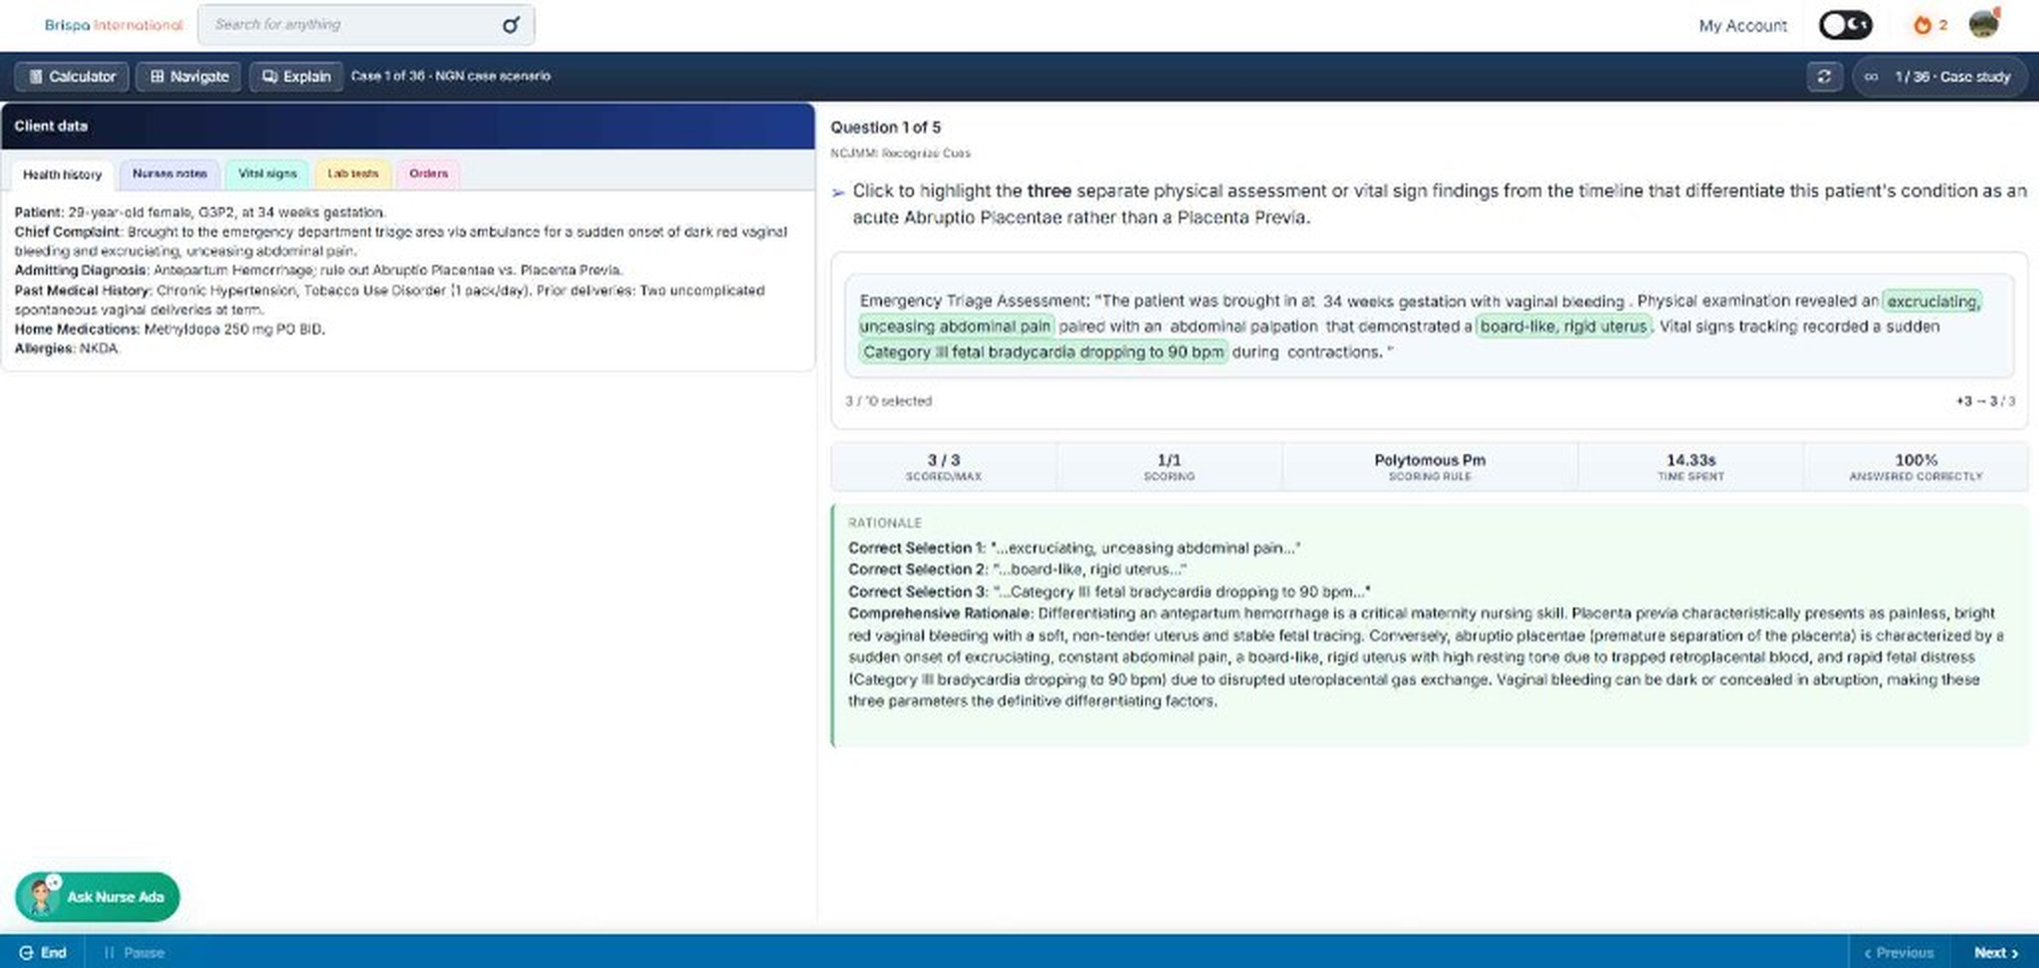
Task: Open the Orders tab
Action: tap(428, 173)
